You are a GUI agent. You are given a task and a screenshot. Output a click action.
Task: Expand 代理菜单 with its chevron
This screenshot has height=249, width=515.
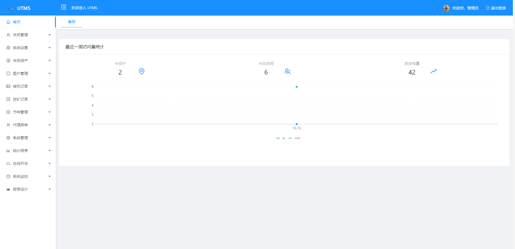click(50, 125)
